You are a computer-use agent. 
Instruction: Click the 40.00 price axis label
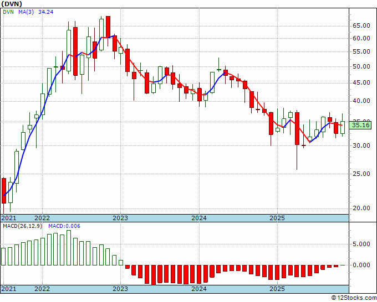[x=361, y=101]
